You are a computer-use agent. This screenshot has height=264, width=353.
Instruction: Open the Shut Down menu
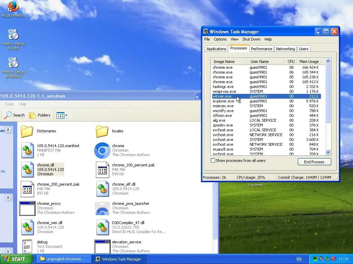pyautogui.click(x=251, y=39)
